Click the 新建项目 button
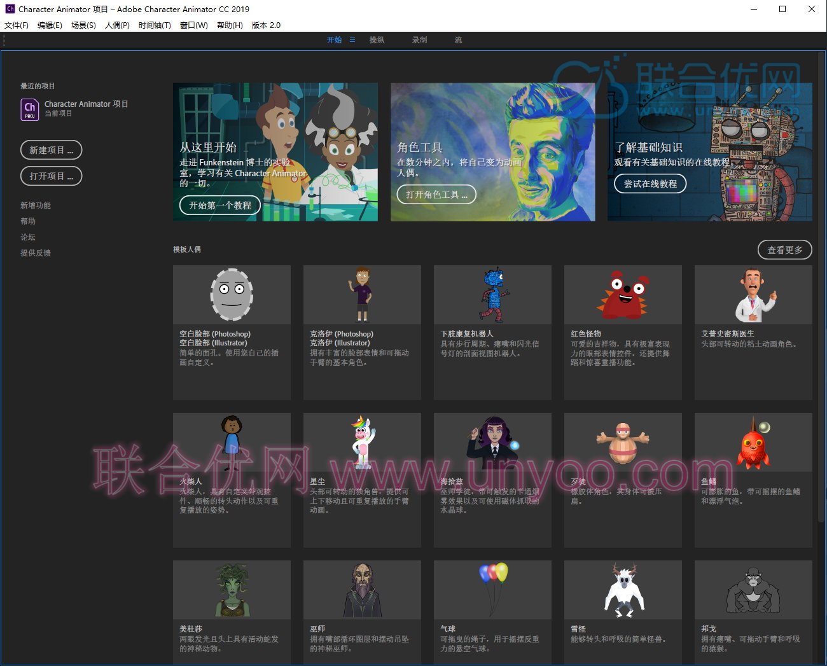827x666 pixels. tap(52, 150)
